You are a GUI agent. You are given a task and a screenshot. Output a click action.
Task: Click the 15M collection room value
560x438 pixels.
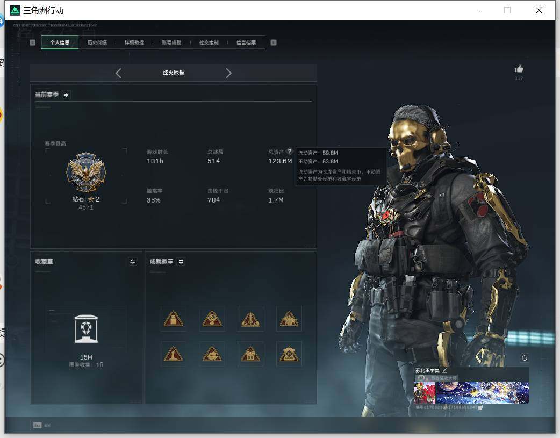coord(86,357)
